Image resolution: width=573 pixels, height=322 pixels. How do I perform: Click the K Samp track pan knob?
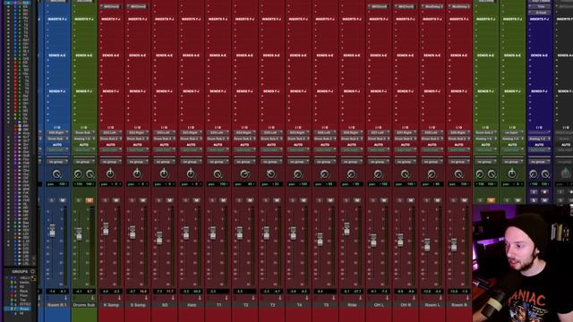click(110, 174)
